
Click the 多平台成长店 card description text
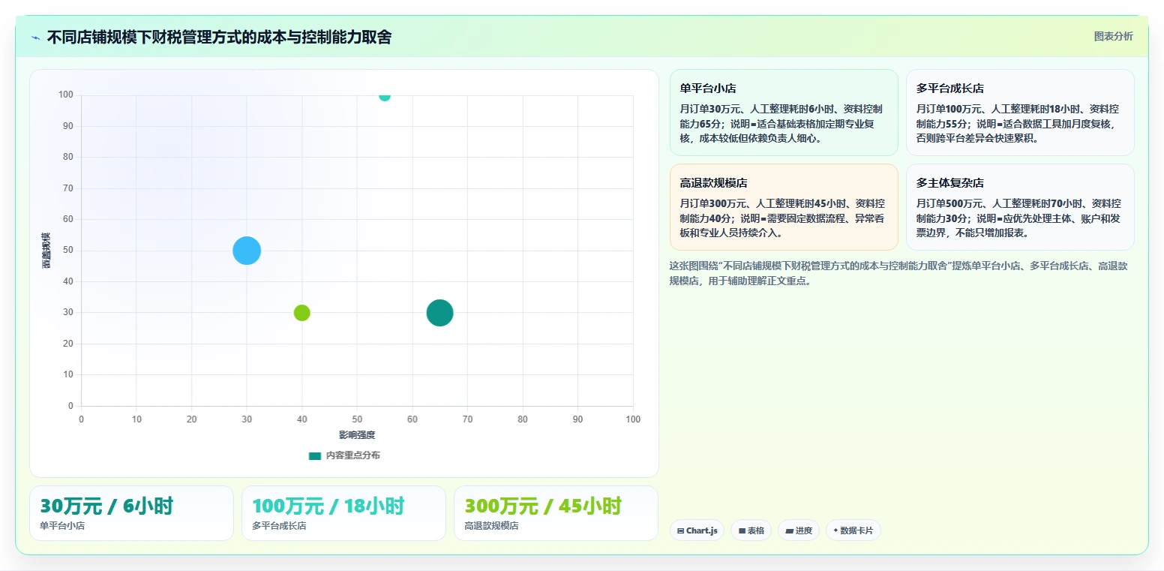(x=1017, y=124)
